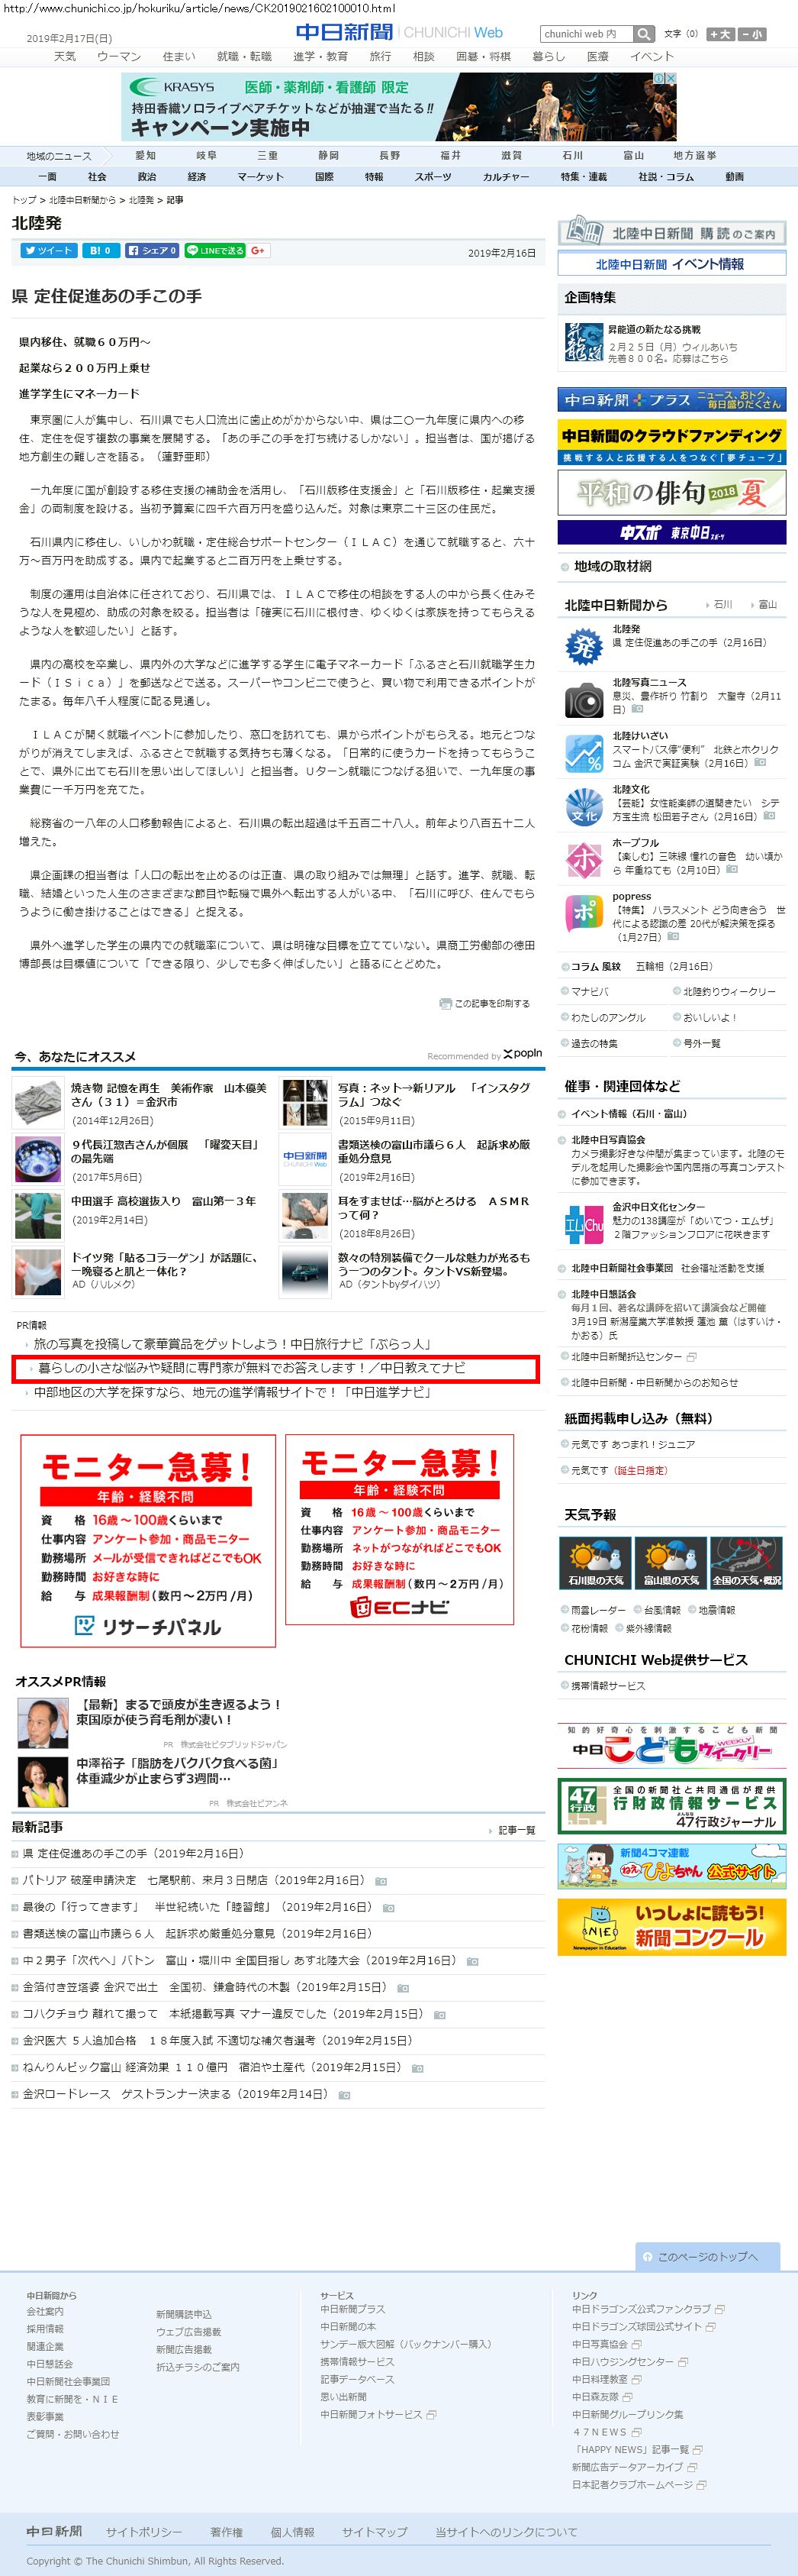This screenshot has width=798, height=2576.
Task: Increase text size with +大 button
Action: (x=719, y=34)
